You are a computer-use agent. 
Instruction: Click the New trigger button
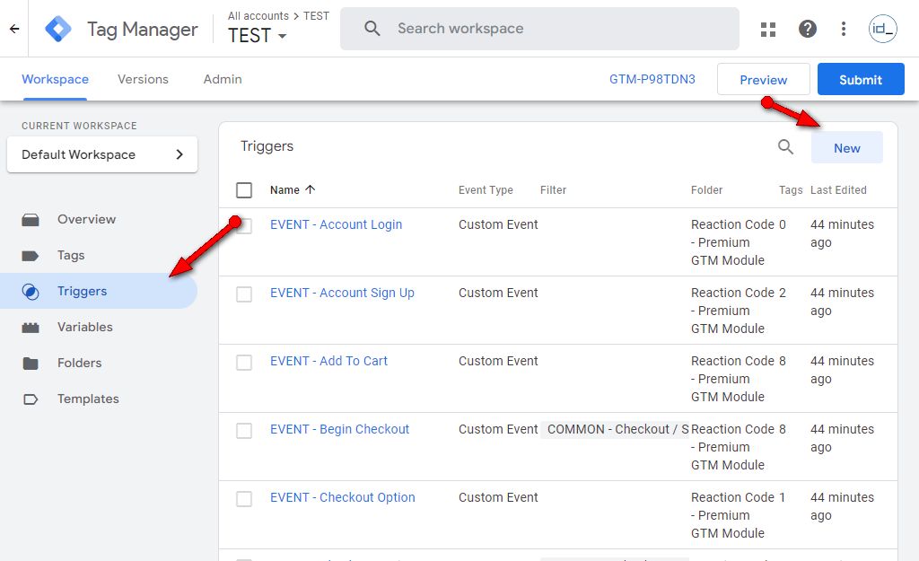pos(846,148)
